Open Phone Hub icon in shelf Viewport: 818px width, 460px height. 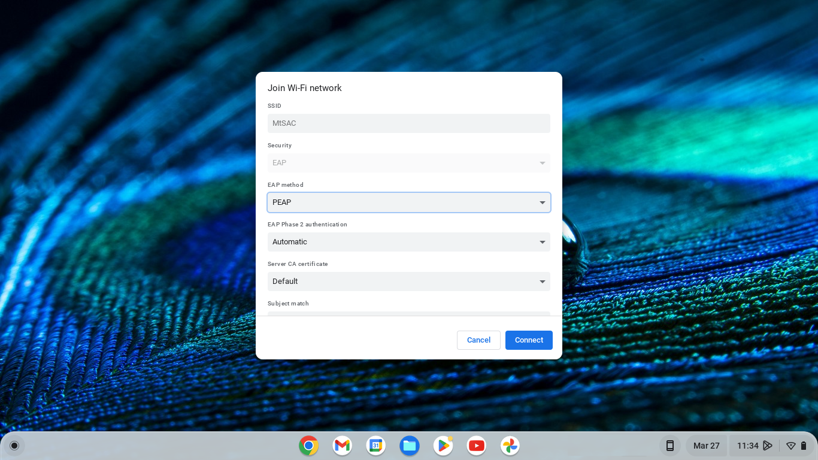pyautogui.click(x=670, y=446)
